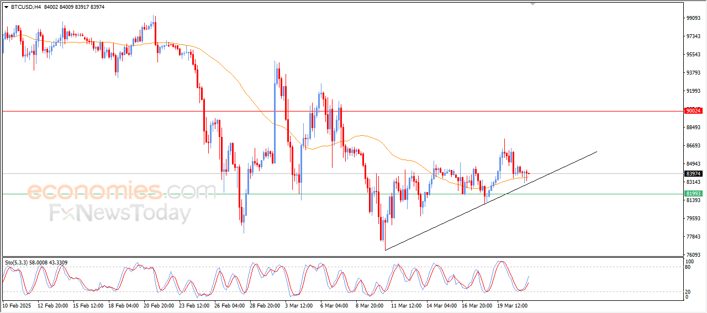
Task: Click the stochastic 80 level axis value
Action: [688, 267]
